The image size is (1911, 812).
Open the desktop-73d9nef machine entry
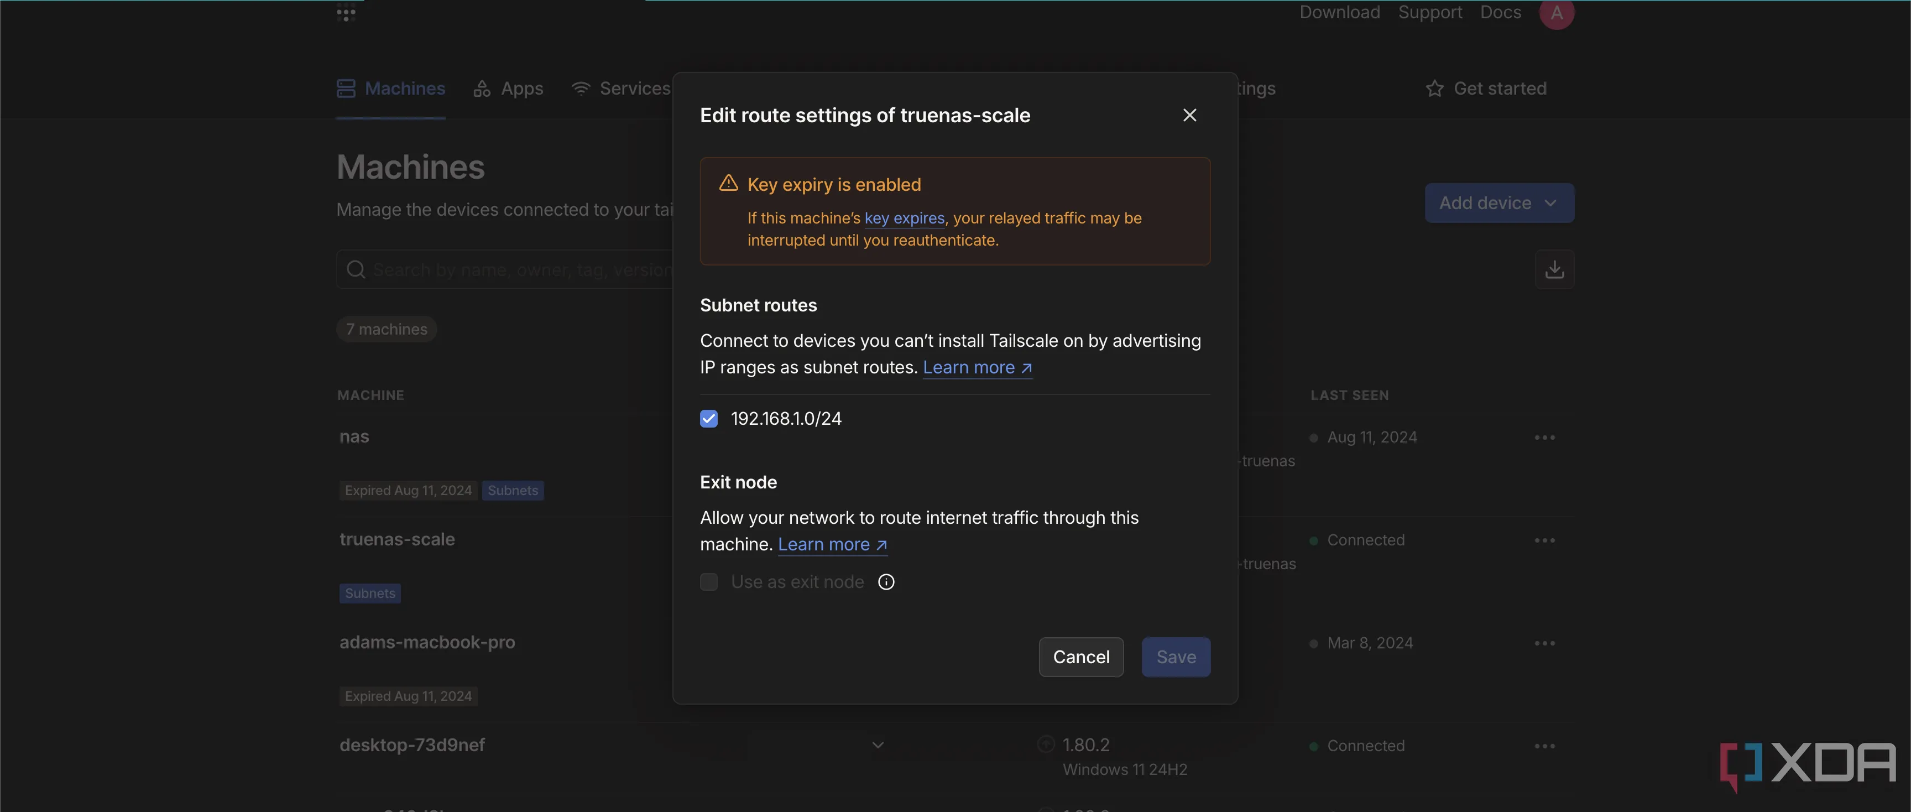point(412,745)
